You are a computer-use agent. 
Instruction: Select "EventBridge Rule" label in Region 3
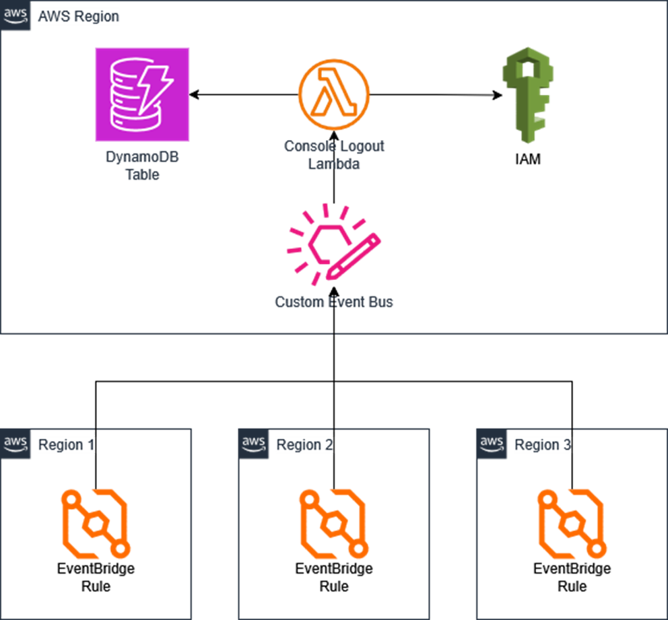point(572,578)
